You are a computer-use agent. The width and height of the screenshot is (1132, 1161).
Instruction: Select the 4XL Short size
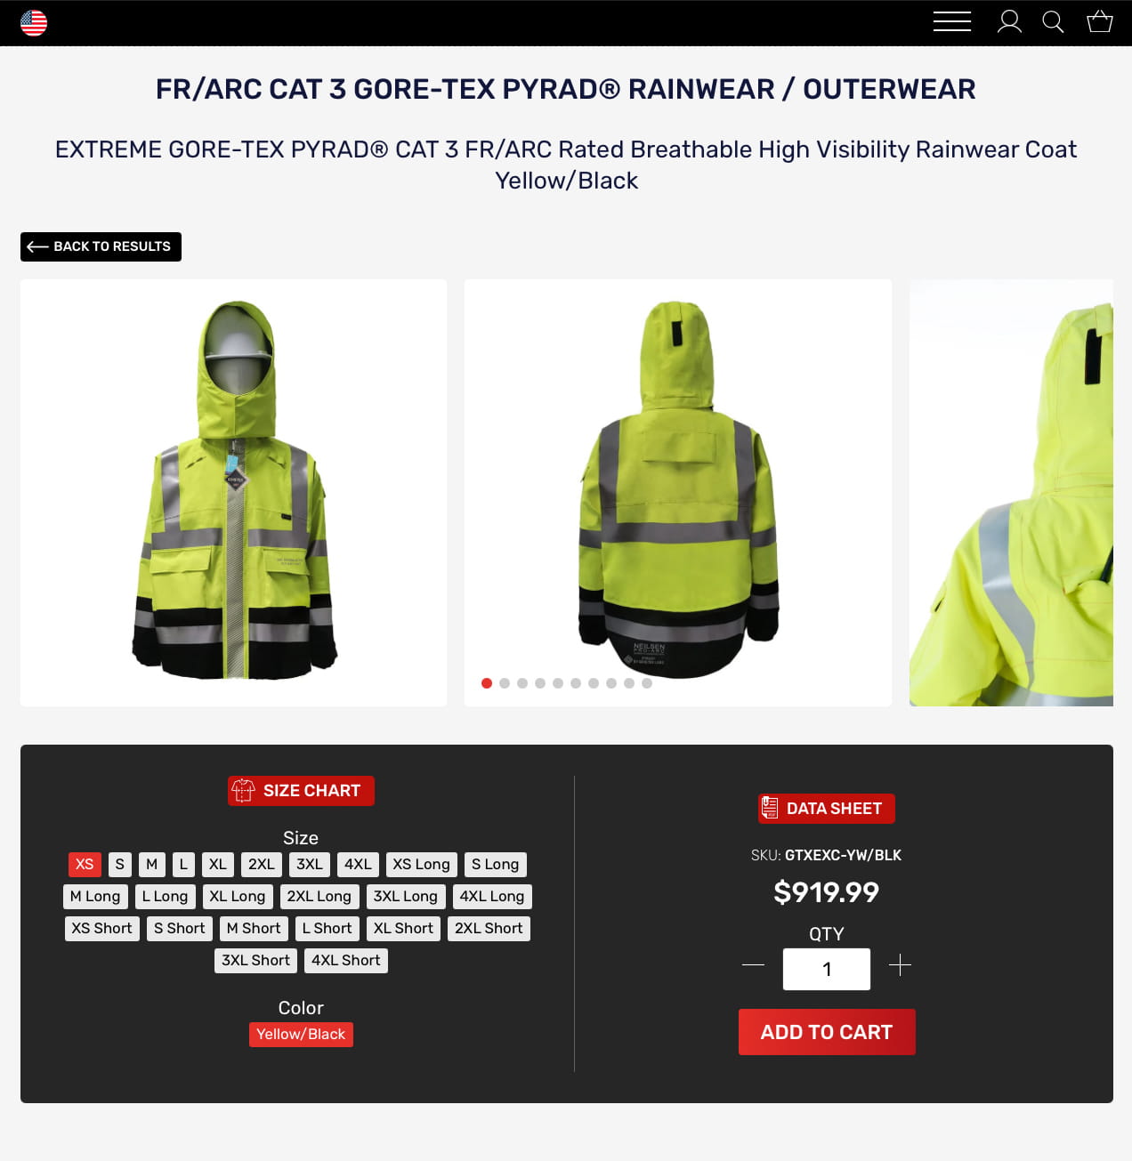click(x=346, y=961)
